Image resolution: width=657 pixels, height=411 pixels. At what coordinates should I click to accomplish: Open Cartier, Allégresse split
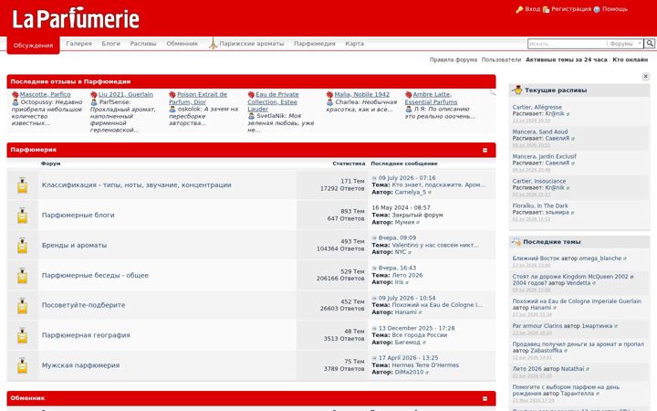(537, 108)
